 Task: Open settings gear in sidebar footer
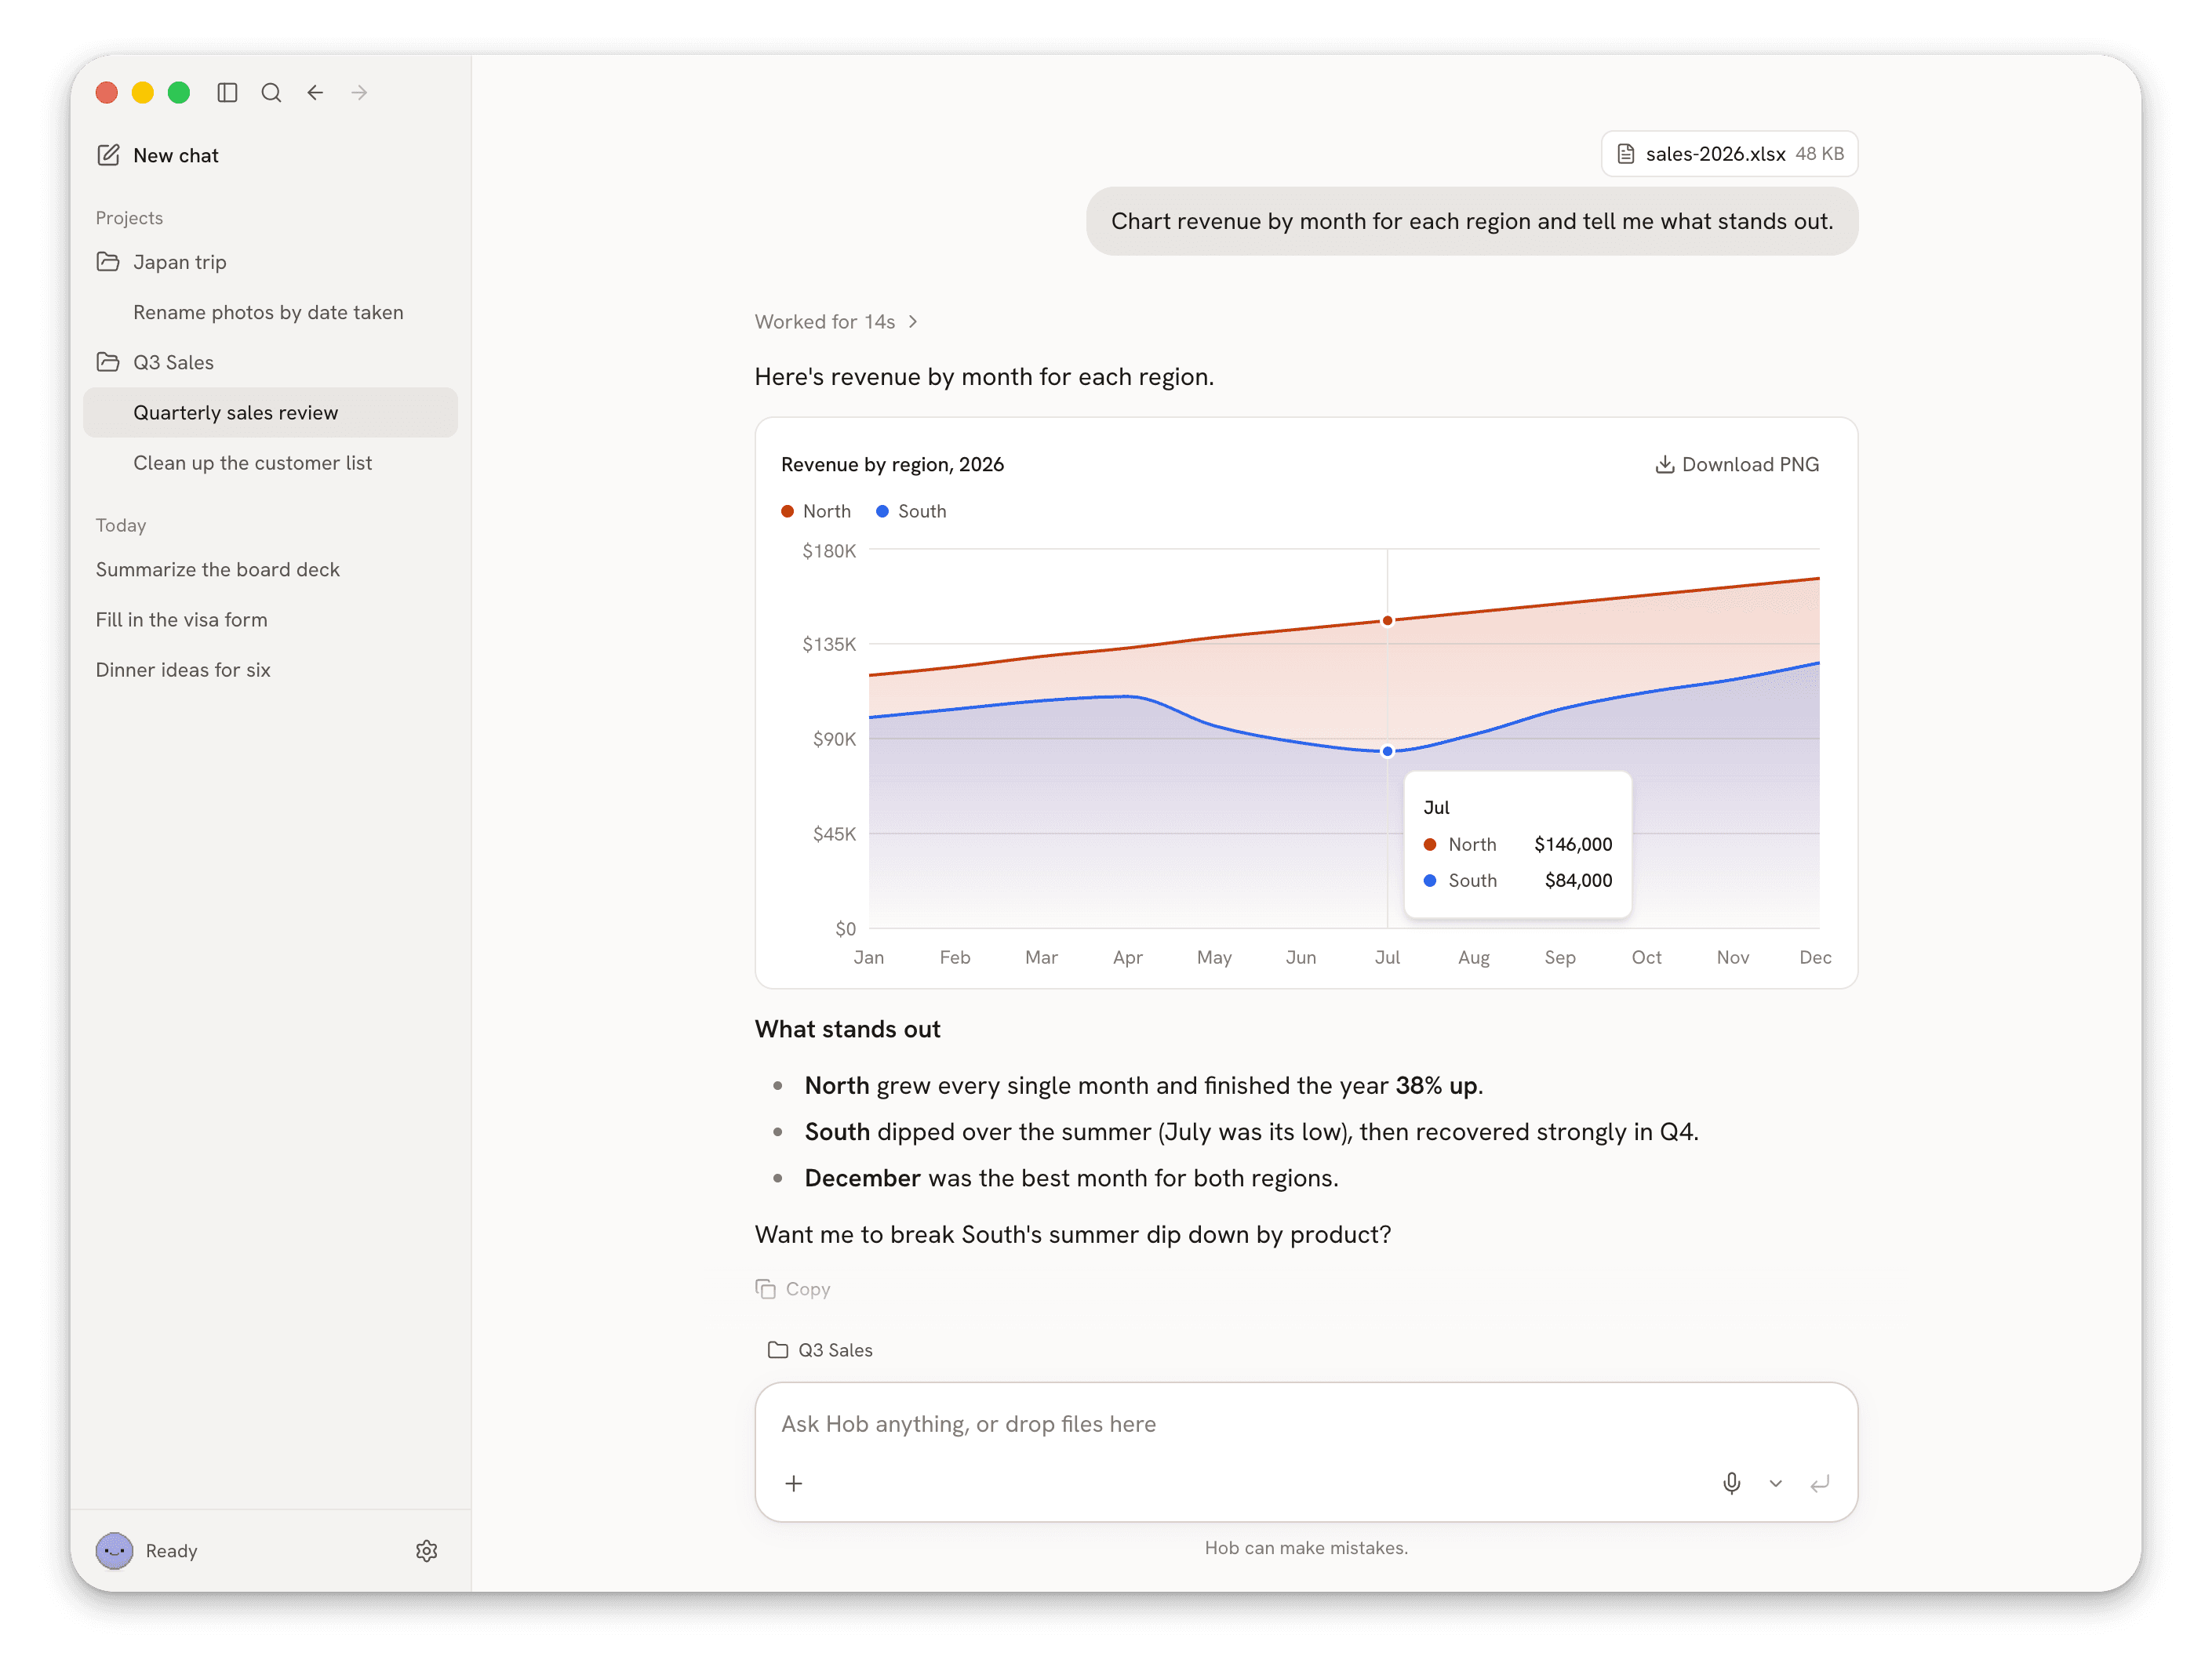[427, 1551]
